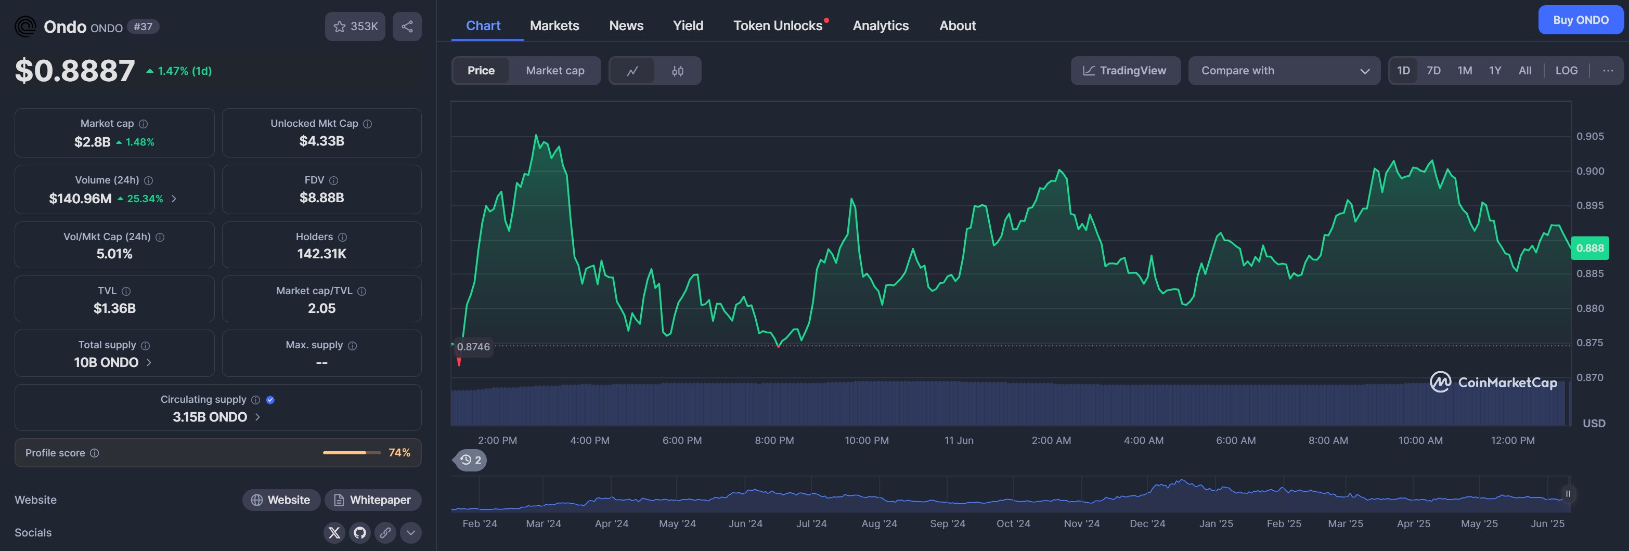
Task: Show info icon next to FDV
Action: click(x=334, y=181)
